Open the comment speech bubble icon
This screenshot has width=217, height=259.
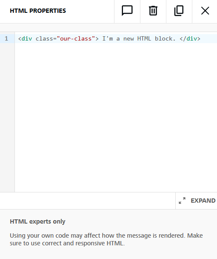coord(127,11)
